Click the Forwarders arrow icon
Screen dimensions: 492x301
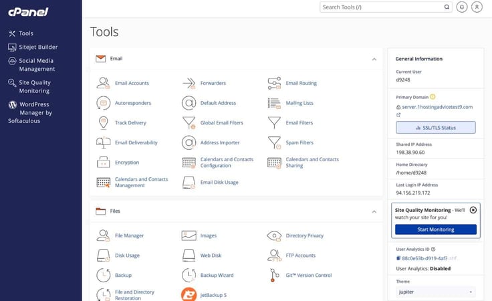pos(189,83)
